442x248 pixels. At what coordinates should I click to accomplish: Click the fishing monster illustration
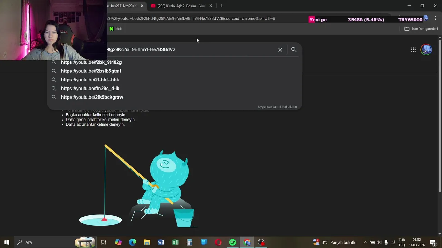click(138, 186)
